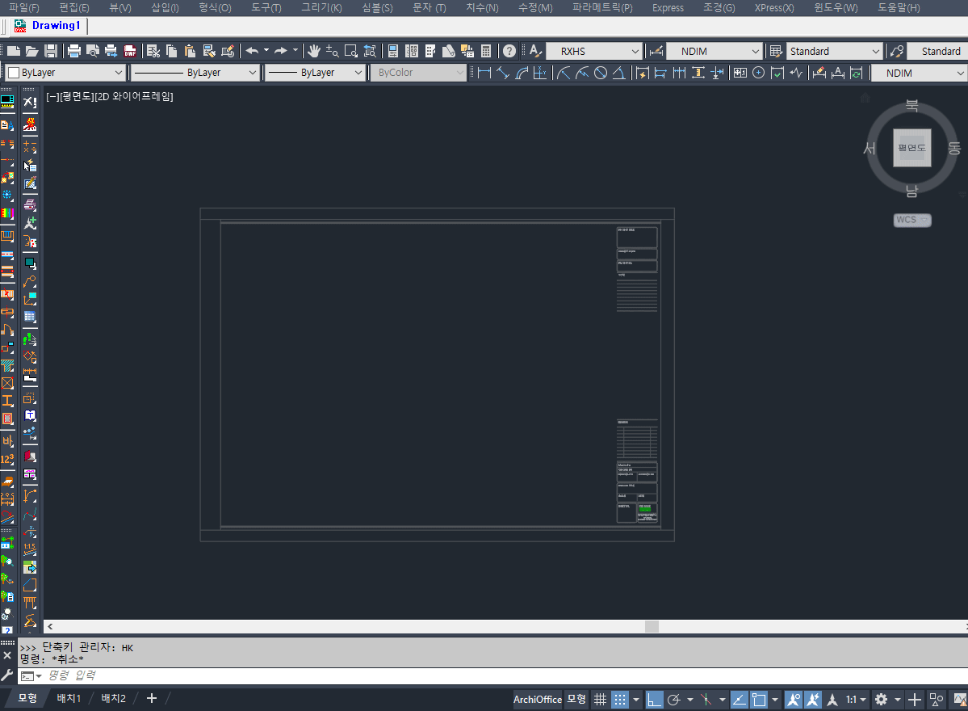Click the ArchiOffice status bar button
The height and width of the screenshot is (711, 968).
click(538, 699)
